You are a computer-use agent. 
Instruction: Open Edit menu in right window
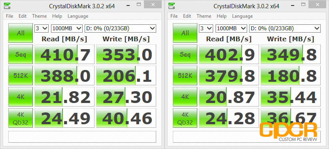coord(187,16)
